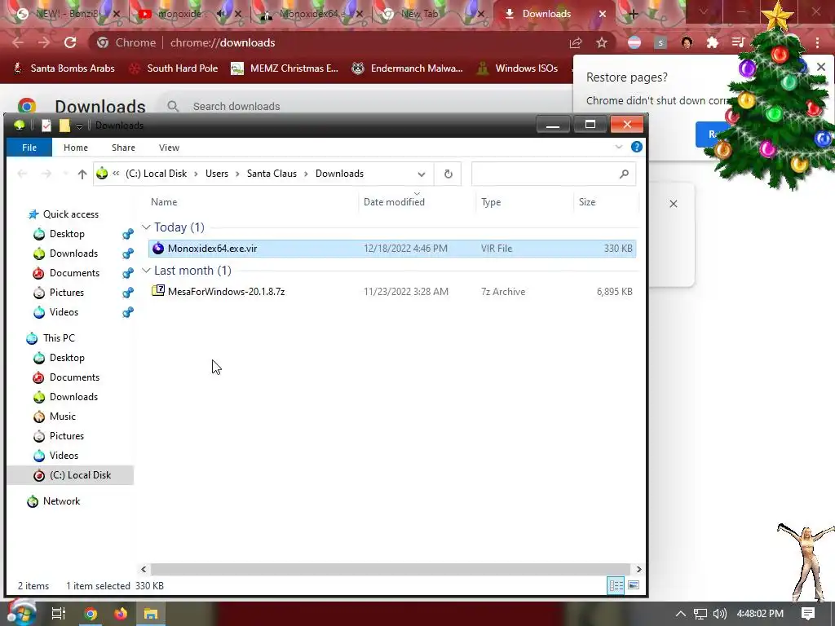This screenshot has height=626, width=835.
Task: Open Endermanch Malware bookmark
Action: click(x=408, y=68)
